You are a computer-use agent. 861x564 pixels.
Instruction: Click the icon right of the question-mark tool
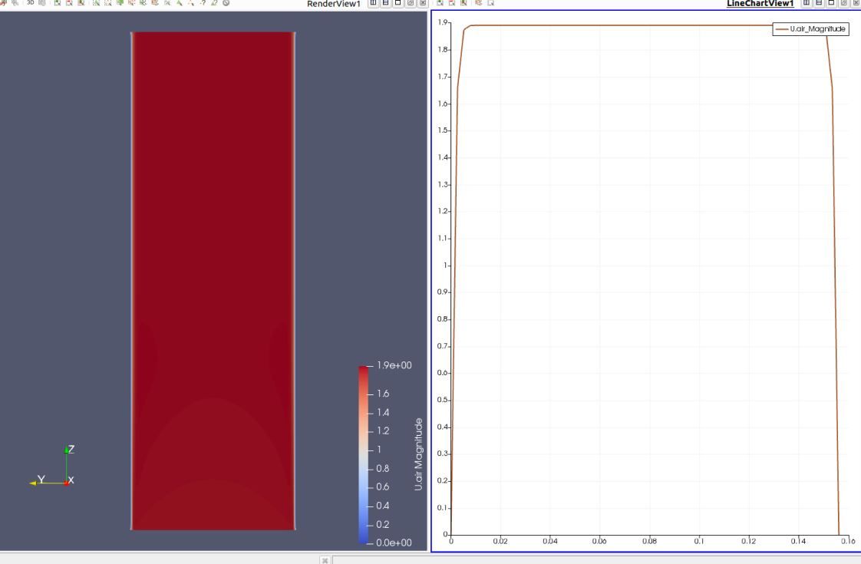215,3
